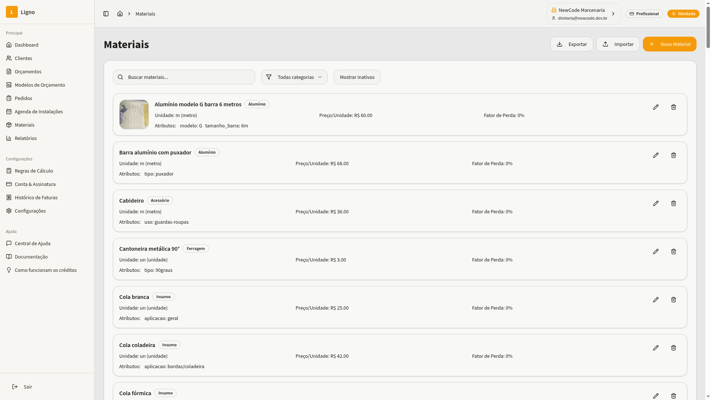Open Como funcionam os créditos
Screen dimensions: 711x400
pos(47,270)
